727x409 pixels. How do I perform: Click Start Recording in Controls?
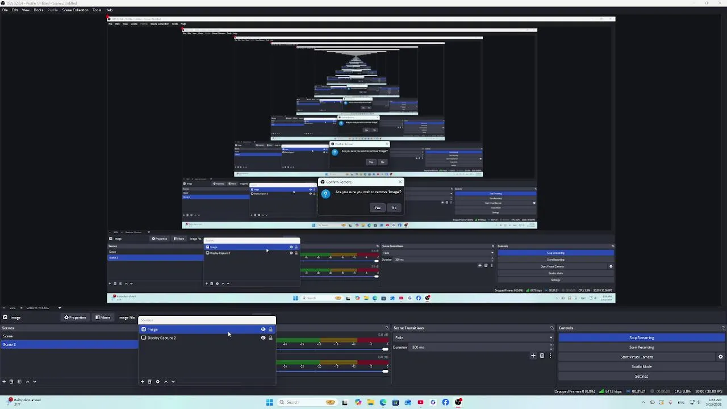(641, 347)
